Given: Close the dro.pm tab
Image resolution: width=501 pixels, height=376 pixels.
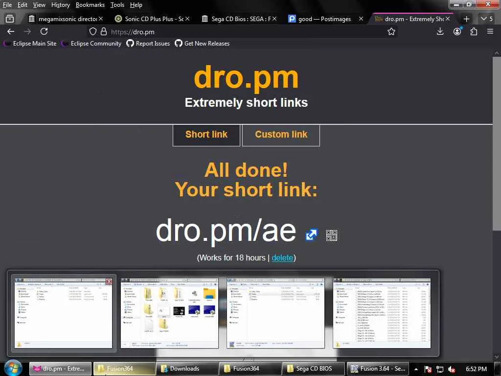Looking at the screenshot, I should (448, 19).
